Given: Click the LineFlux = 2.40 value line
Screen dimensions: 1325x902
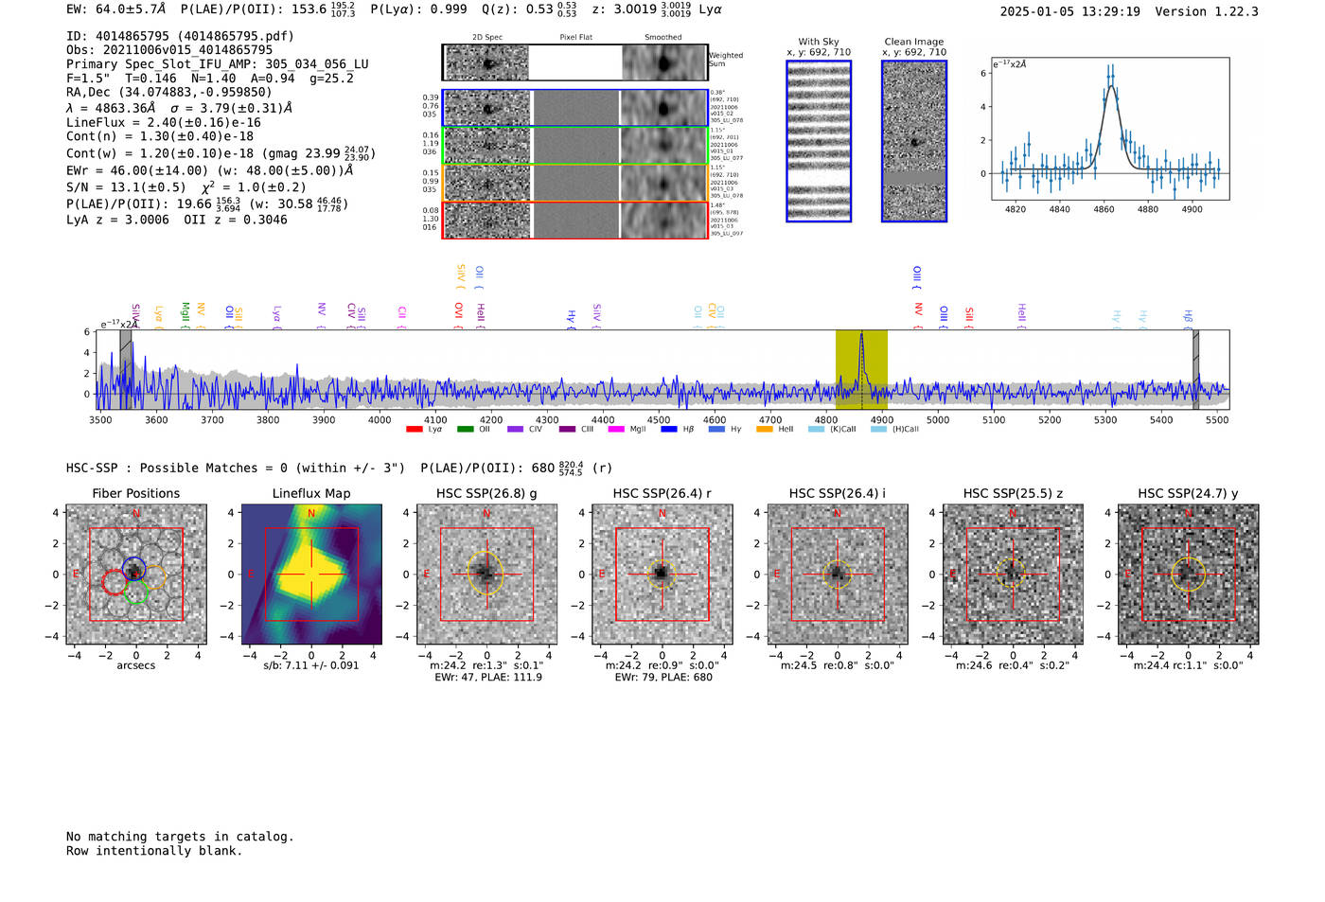Looking at the screenshot, I should [x=164, y=122].
